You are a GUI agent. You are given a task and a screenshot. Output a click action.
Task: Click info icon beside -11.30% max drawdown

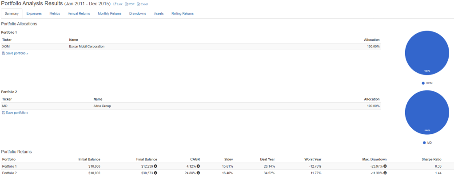pos(386,173)
